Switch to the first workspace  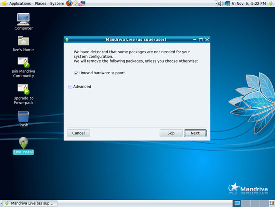pyautogui.click(x=237, y=203)
